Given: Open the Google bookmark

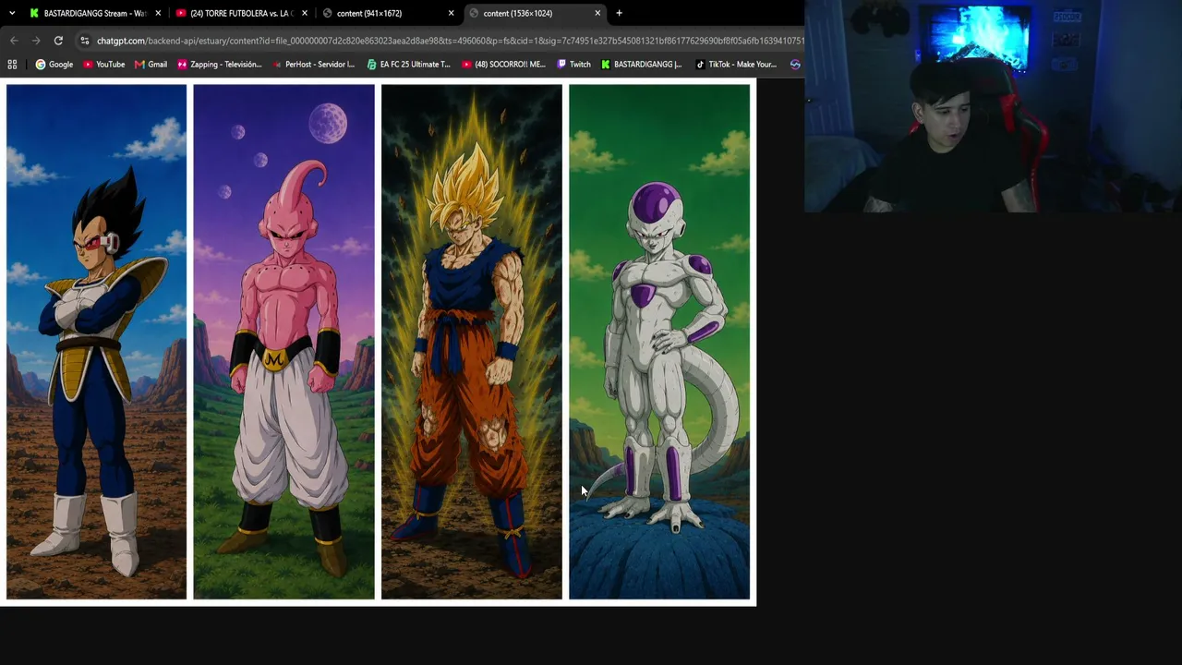Looking at the screenshot, I should 54,65.
